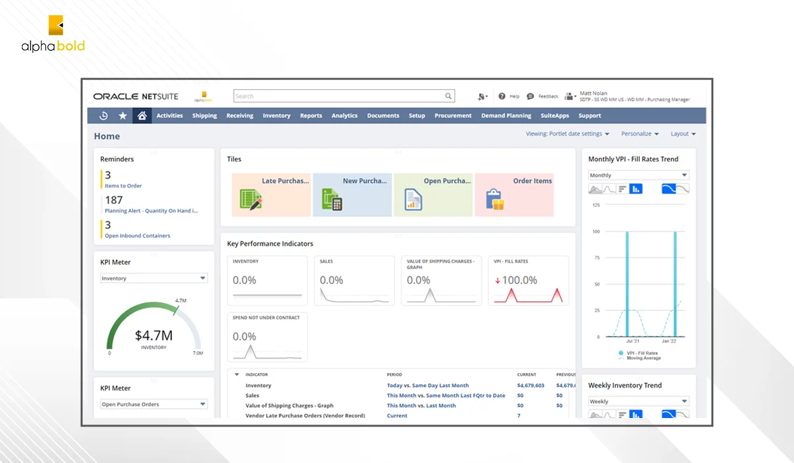Open the Setup menu
Image resolution: width=794 pixels, height=463 pixels.
pyautogui.click(x=417, y=116)
